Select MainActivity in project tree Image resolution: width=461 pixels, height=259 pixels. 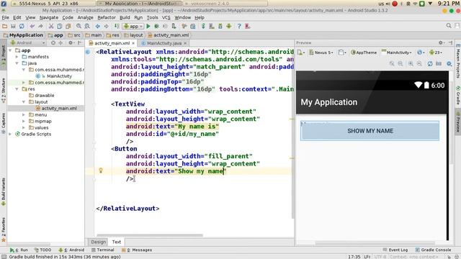(x=59, y=76)
